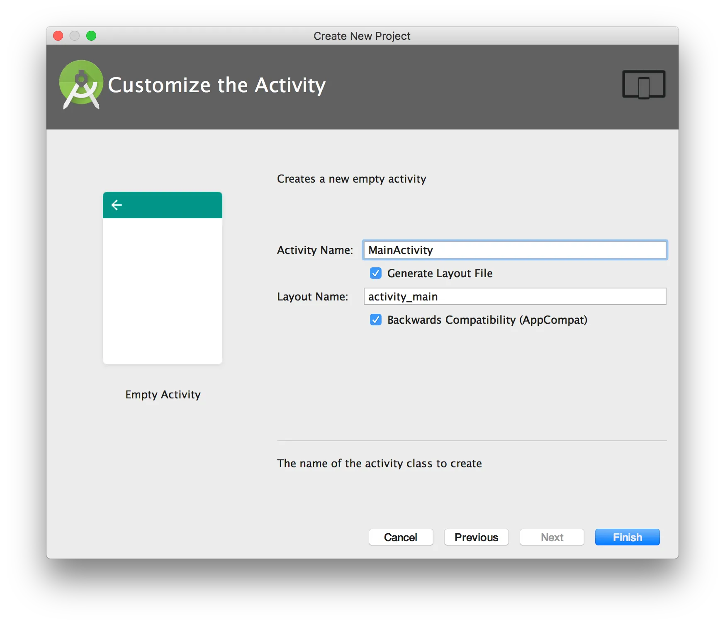Click the phone and tablet form factor icon

644,85
